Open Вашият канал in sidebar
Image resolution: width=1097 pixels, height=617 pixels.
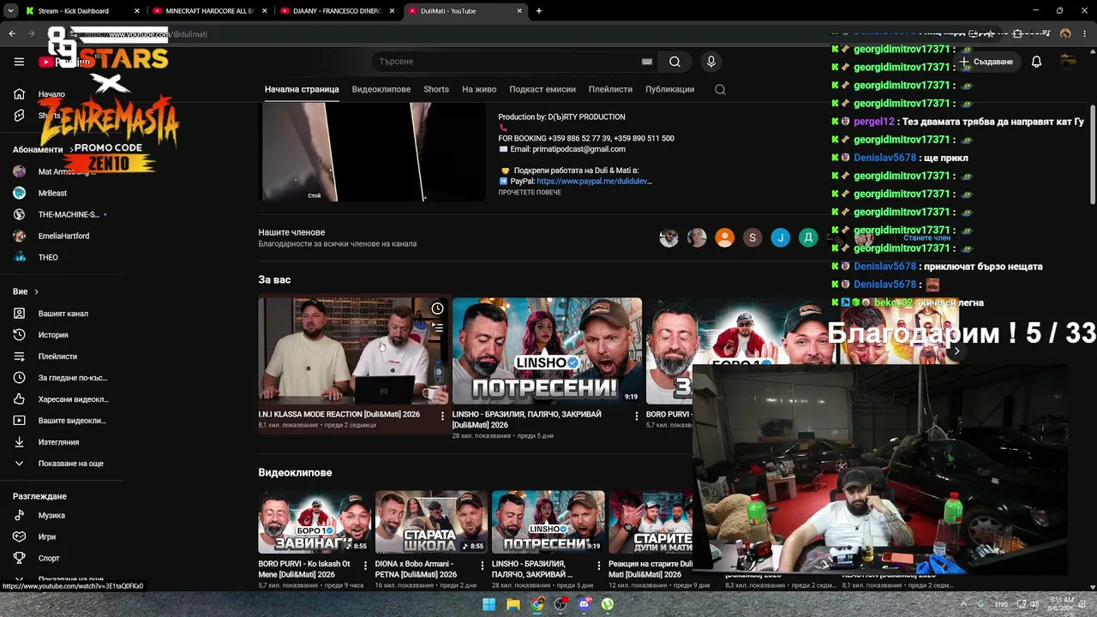pyautogui.click(x=62, y=314)
